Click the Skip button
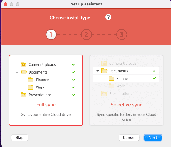The height and width of the screenshot is (147, 171). click(20, 138)
